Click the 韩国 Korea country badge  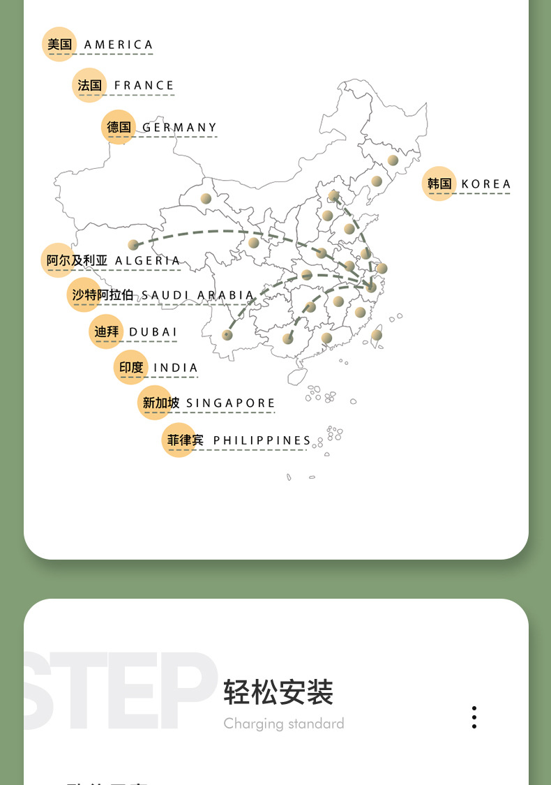pos(439,184)
